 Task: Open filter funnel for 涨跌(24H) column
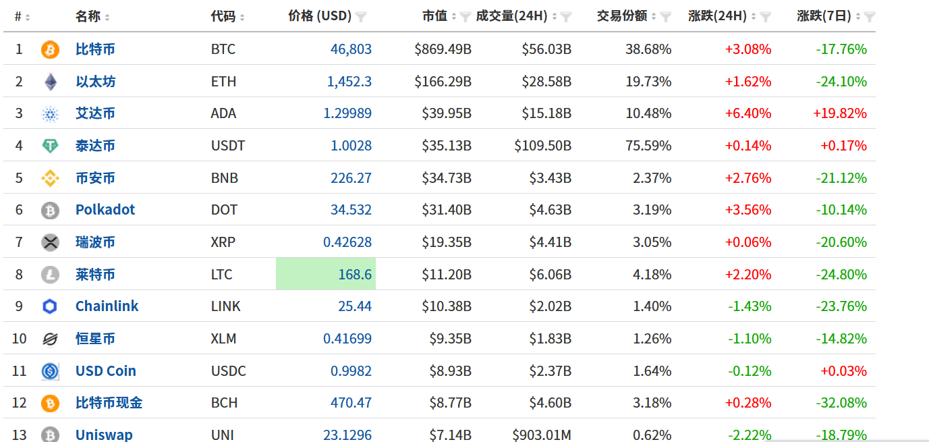766,17
